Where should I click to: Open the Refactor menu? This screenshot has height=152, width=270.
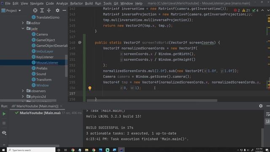click(x=76, y=3)
